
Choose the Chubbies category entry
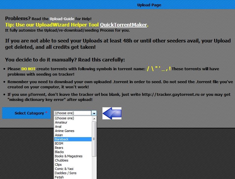61,160
